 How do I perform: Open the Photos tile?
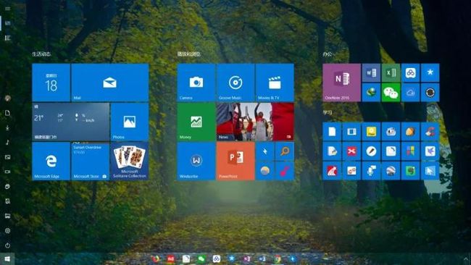click(130, 122)
